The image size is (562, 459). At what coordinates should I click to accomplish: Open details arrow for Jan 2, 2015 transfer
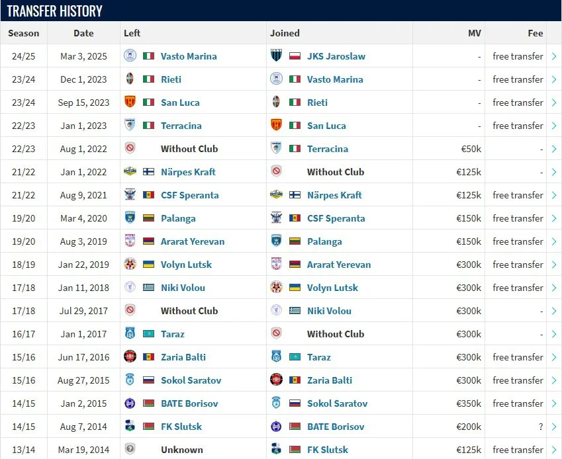point(554,403)
